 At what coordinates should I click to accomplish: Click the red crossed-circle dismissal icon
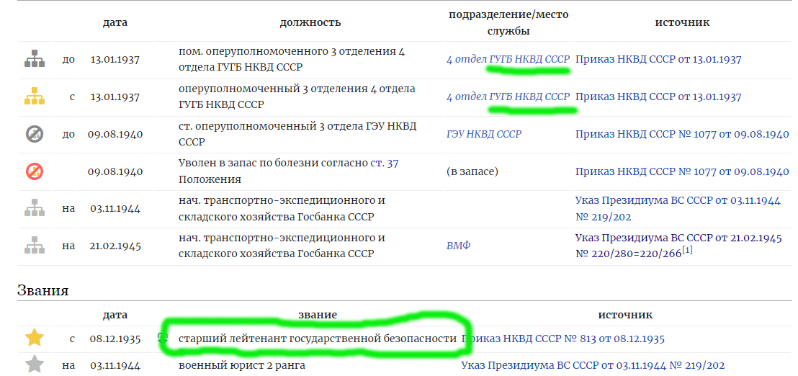click(x=35, y=171)
